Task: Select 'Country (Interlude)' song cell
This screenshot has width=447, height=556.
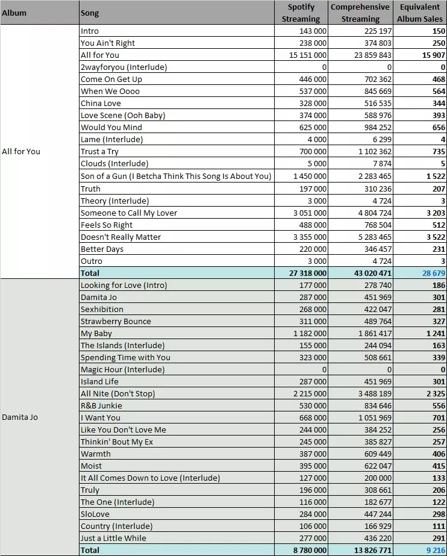Action: point(177,526)
